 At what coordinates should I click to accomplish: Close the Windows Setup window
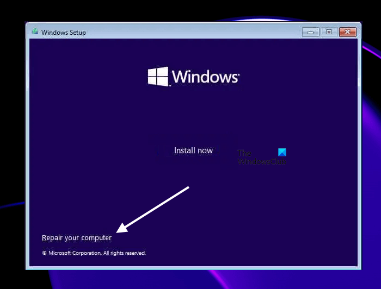point(347,32)
